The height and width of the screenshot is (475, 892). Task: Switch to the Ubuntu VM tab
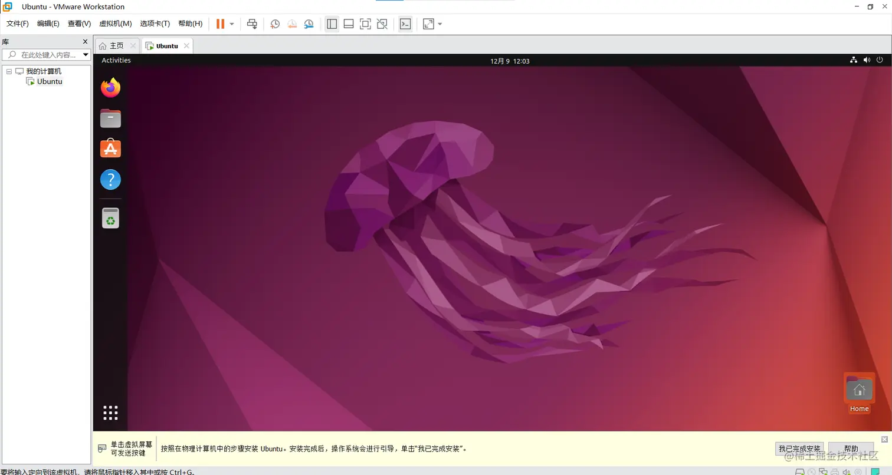[x=167, y=46]
